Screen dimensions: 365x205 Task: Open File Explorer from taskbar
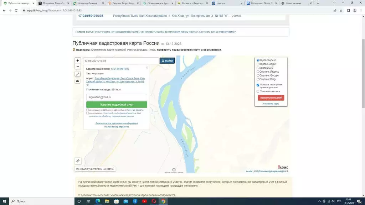(x=107, y=201)
